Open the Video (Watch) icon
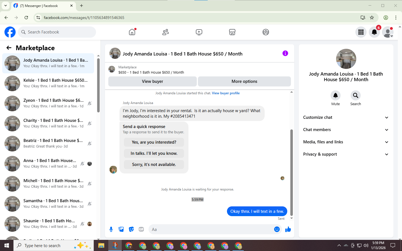The image size is (402, 251). point(199,32)
